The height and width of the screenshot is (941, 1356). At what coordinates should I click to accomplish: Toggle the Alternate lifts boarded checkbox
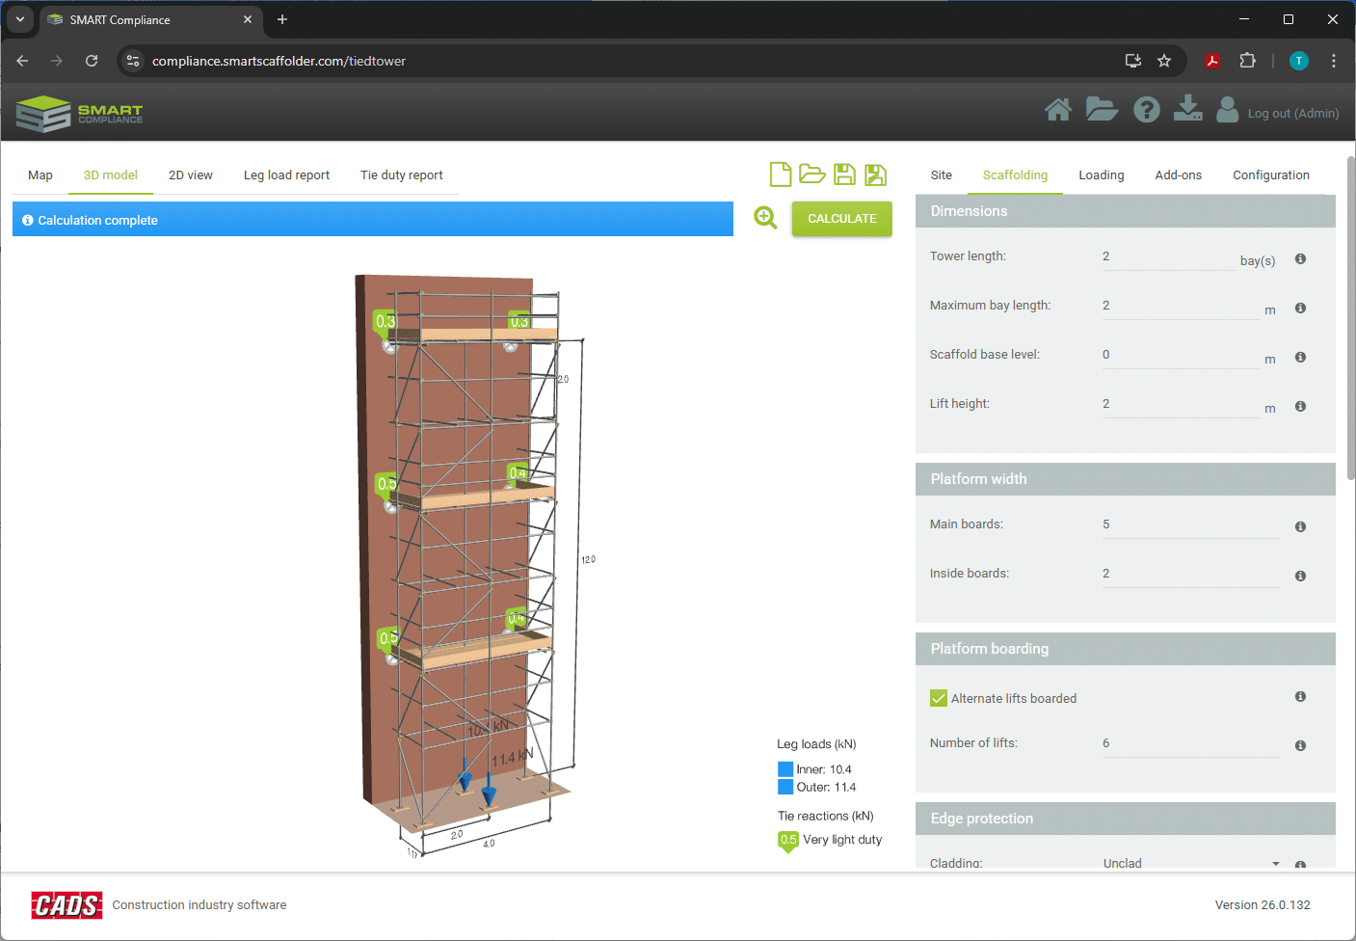(x=939, y=699)
